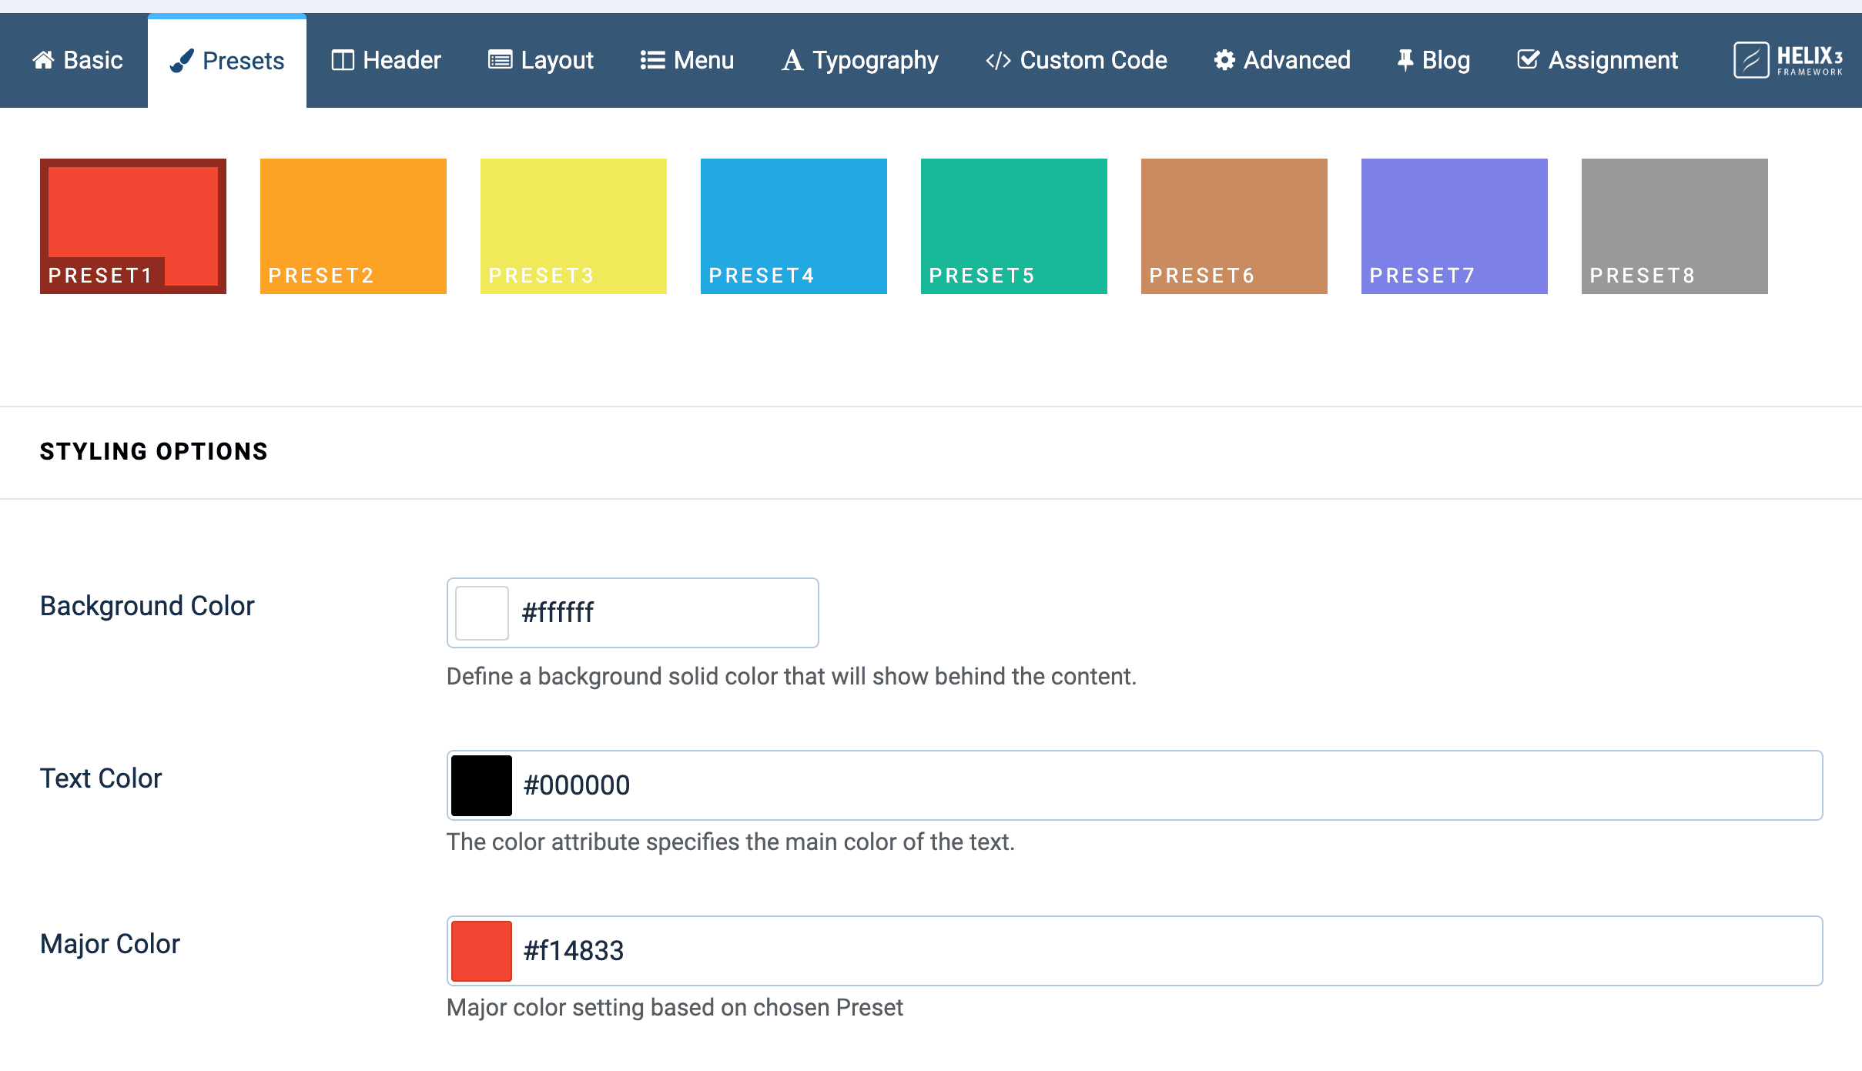Viewport: 1862px width, 1071px height.
Task: Click the Custom Code angle-brackets icon
Action: coord(999,59)
